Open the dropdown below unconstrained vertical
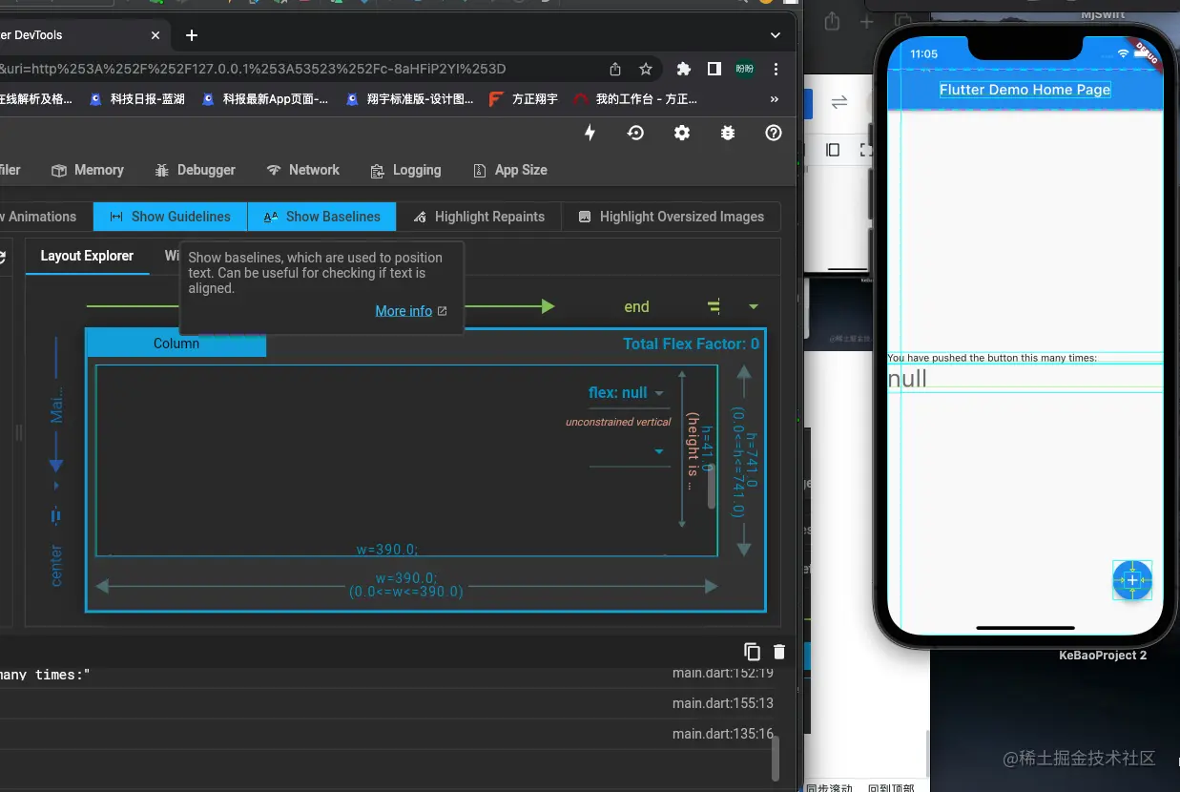 (x=659, y=451)
